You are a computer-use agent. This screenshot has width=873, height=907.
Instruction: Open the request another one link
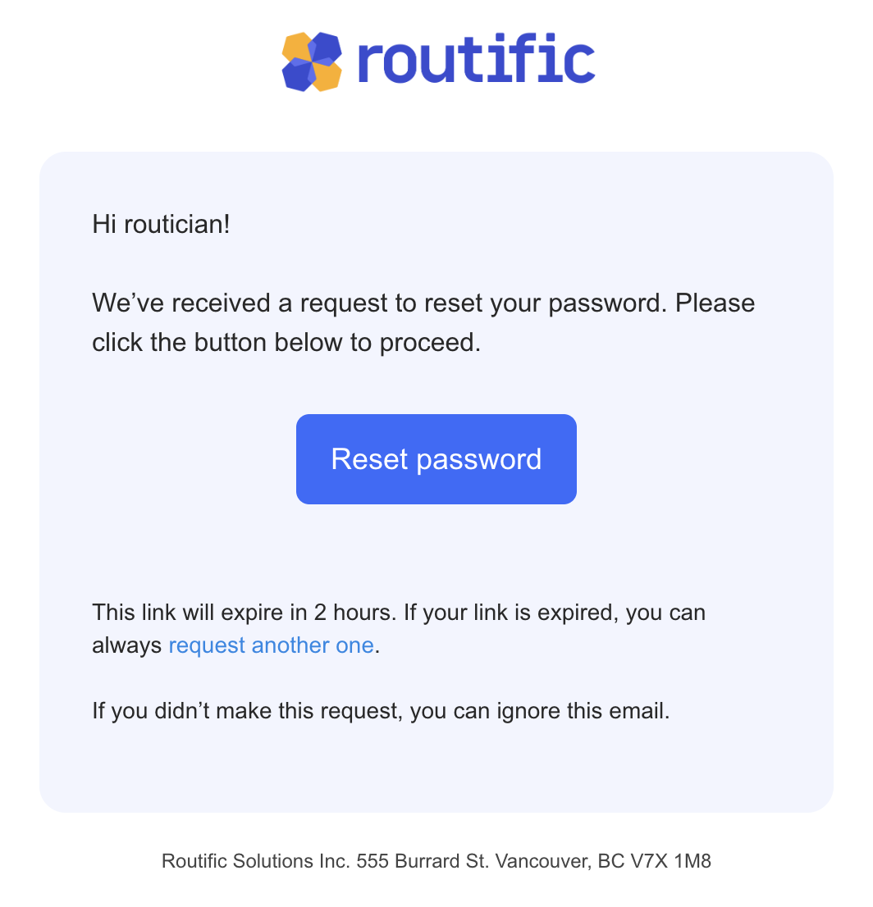click(x=271, y=645)
